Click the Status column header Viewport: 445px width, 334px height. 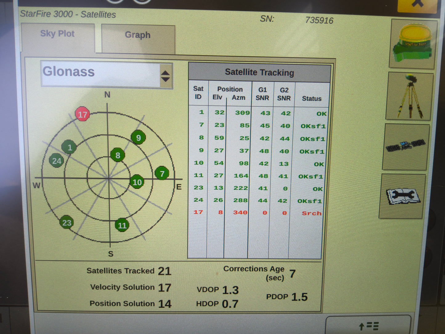(x=312, y=99)
